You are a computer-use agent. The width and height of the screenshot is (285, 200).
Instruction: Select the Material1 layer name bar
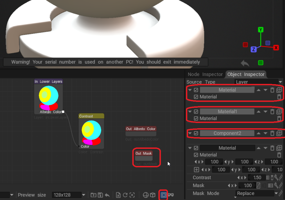pyautogui.click(x=227, y=112)
